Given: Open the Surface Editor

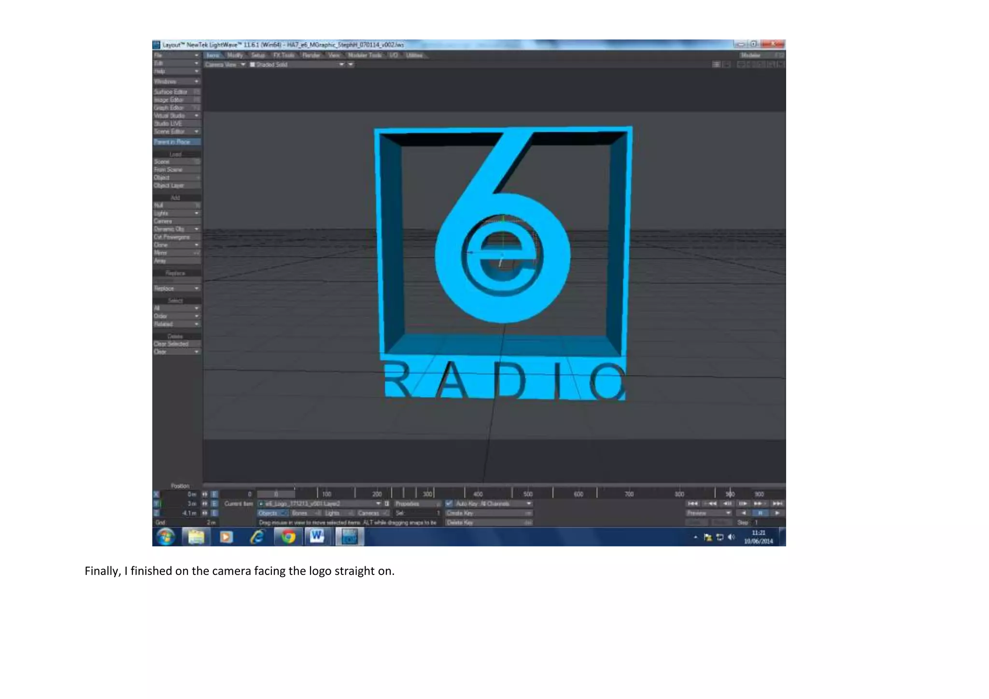Looking at the screenshot, I should tap(176, 92).
